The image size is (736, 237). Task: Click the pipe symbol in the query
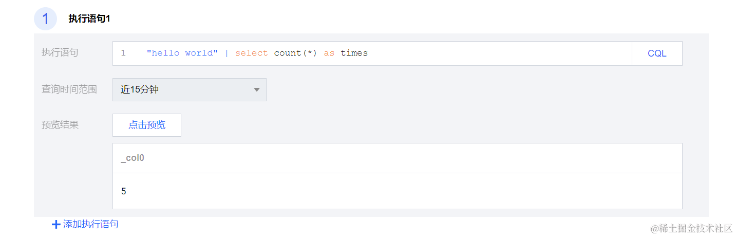227,53
